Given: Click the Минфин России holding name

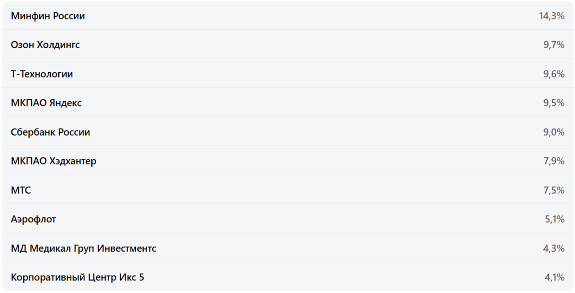Looking at the screenshot, I should coord(48,16).
